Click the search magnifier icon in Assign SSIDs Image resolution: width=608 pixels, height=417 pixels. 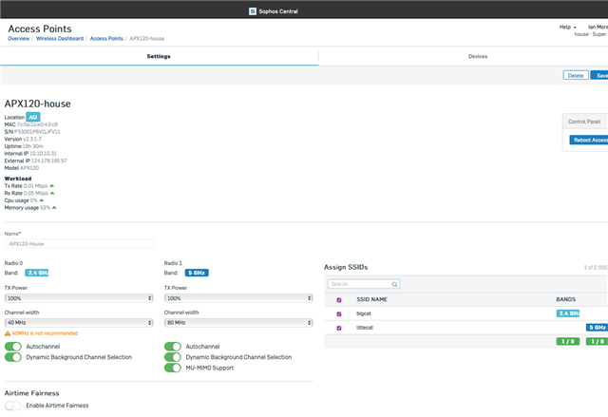pyautogui.click(x=394, y=284)
